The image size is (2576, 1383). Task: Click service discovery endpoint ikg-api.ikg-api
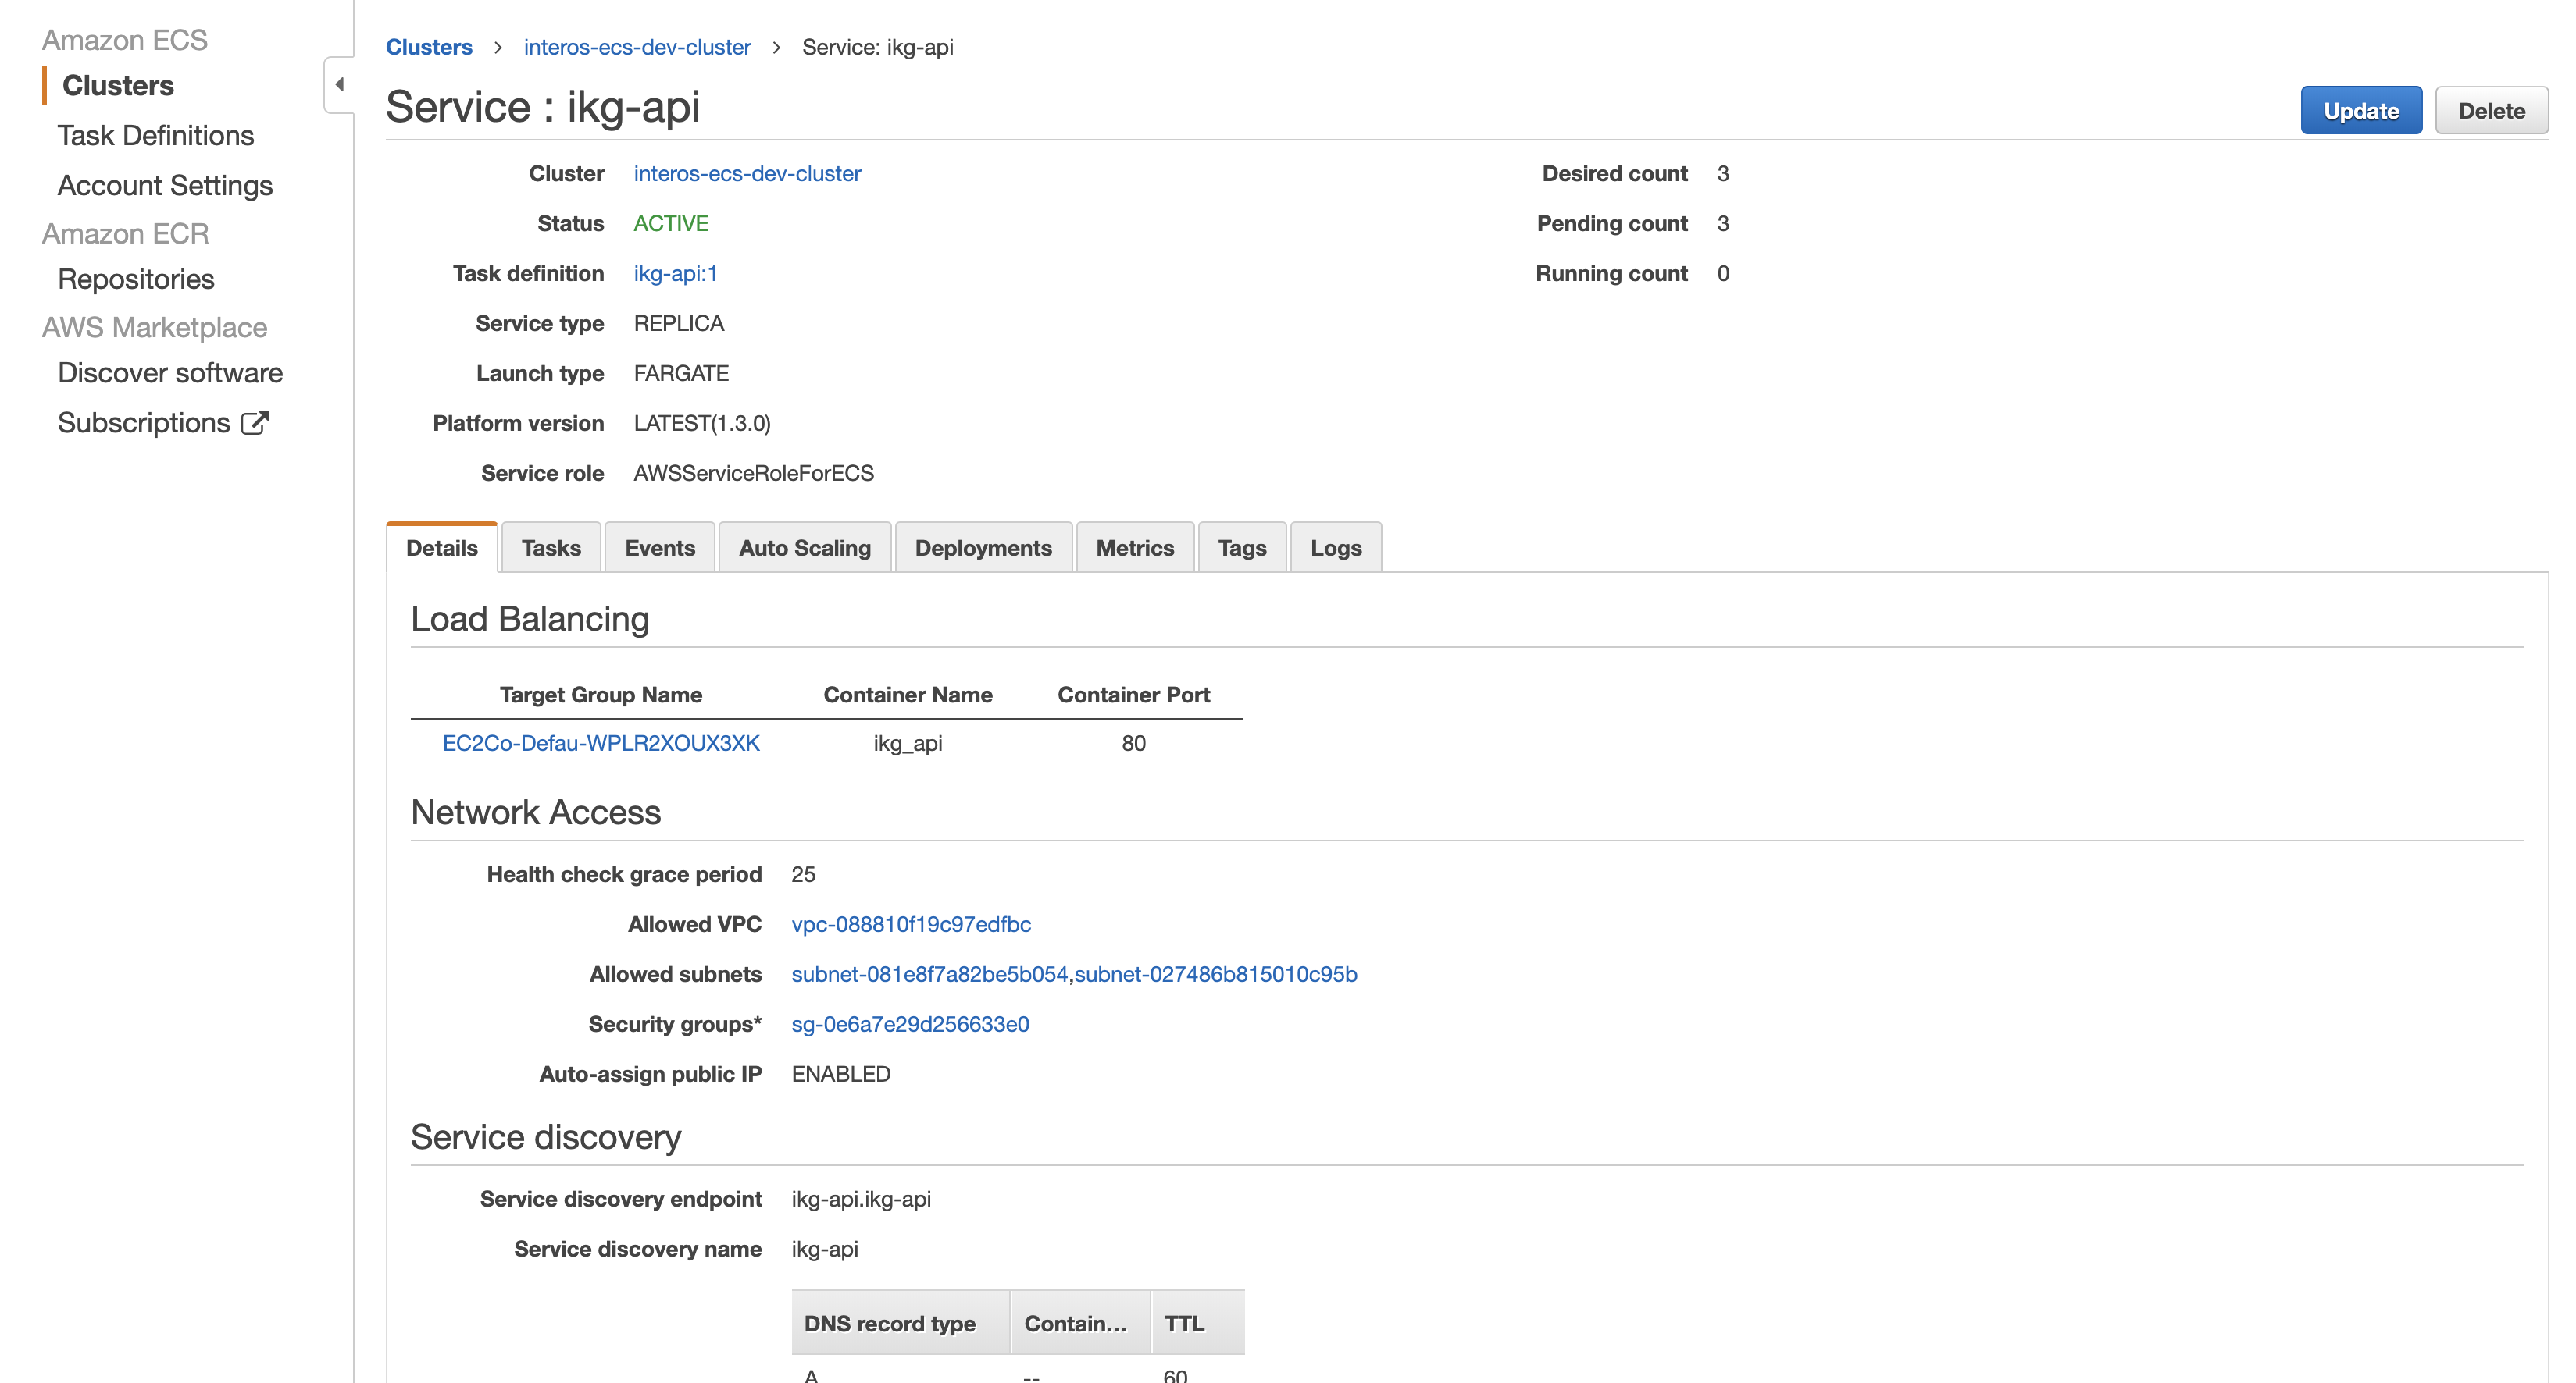pos(861,1199)
